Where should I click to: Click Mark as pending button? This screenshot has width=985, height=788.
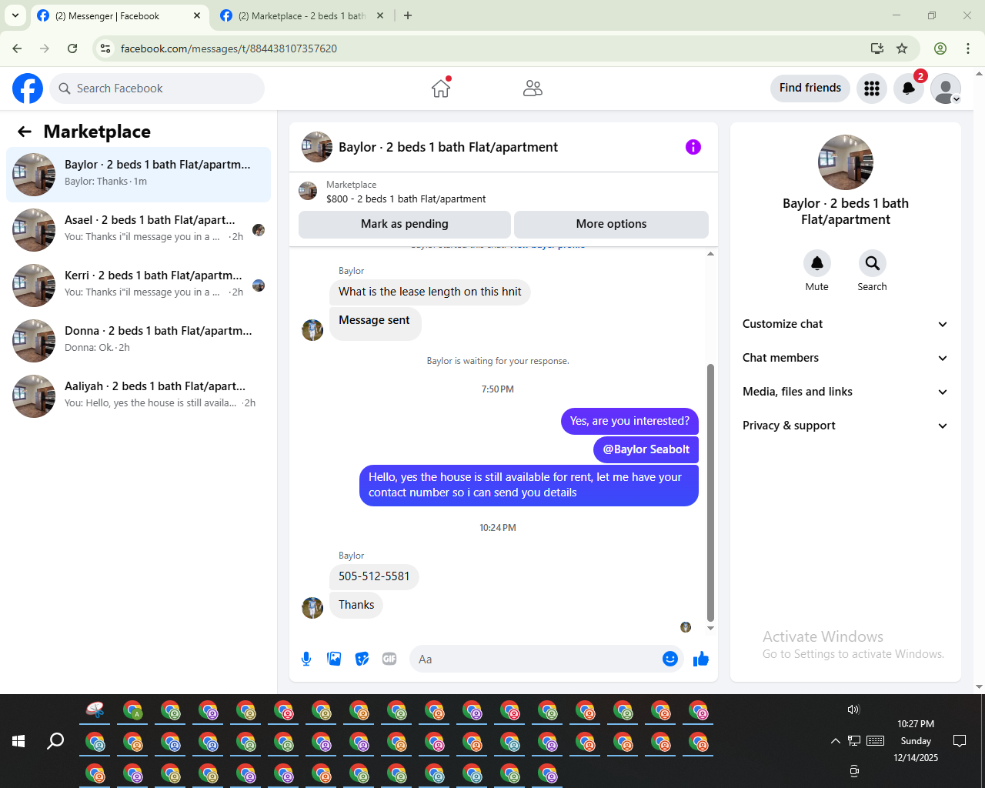[x=405, y=224]
